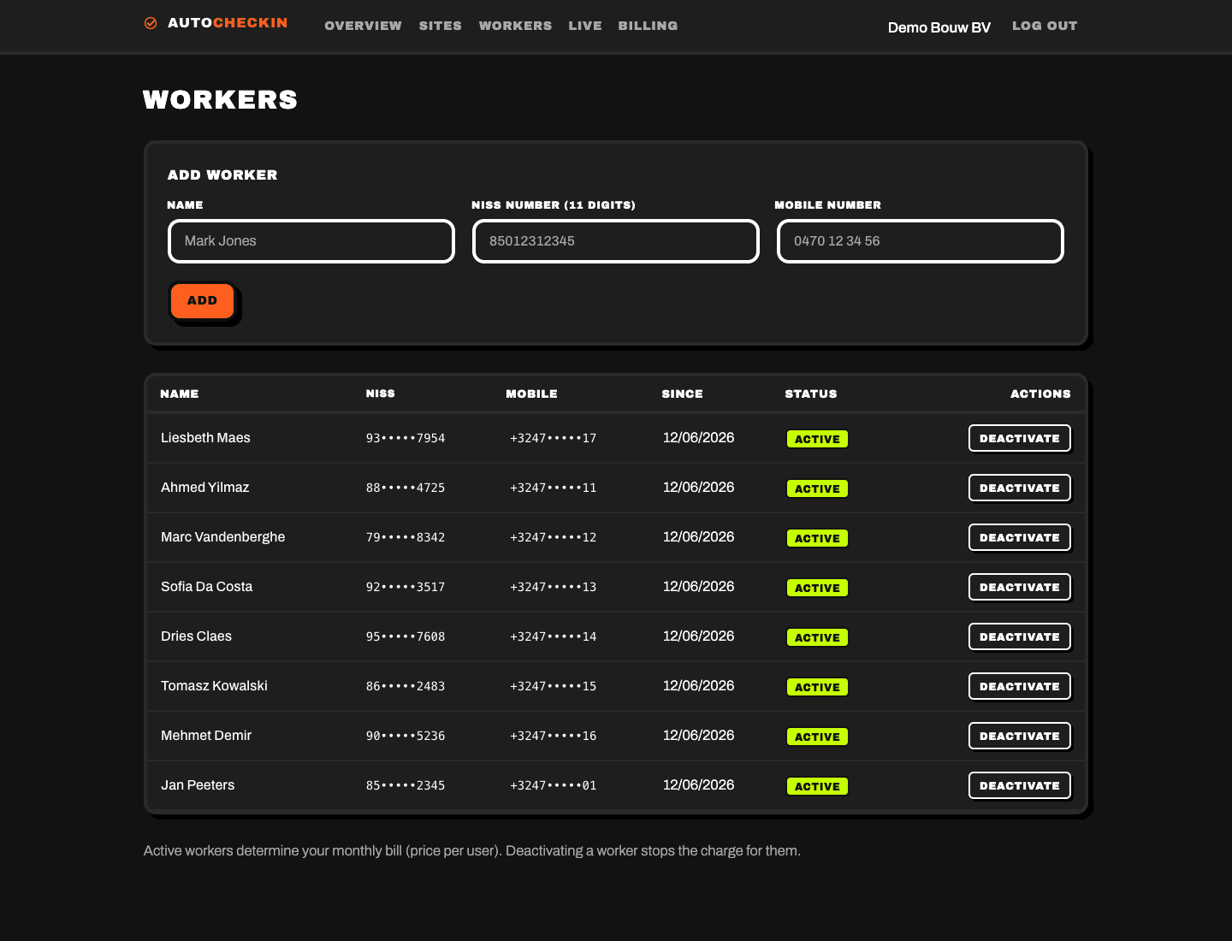Click the AutoCheckin brand name
Screen dimensions: 1232x941
(228, 23)
